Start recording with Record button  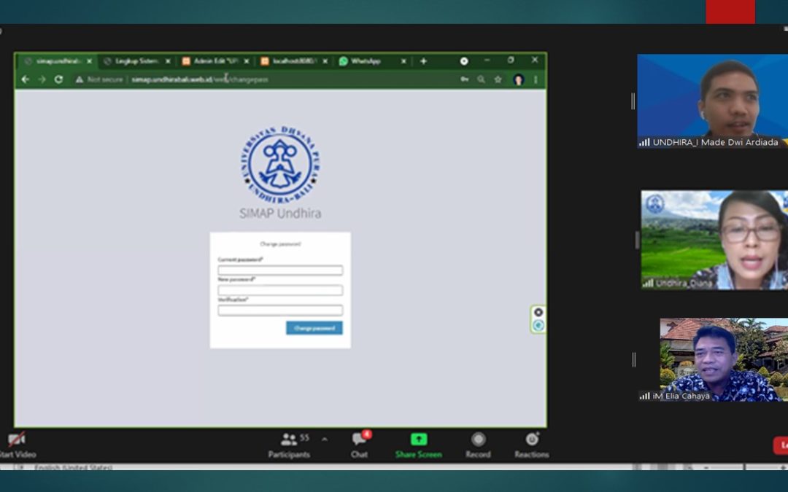pyautogui.click(x=478, y=445)
